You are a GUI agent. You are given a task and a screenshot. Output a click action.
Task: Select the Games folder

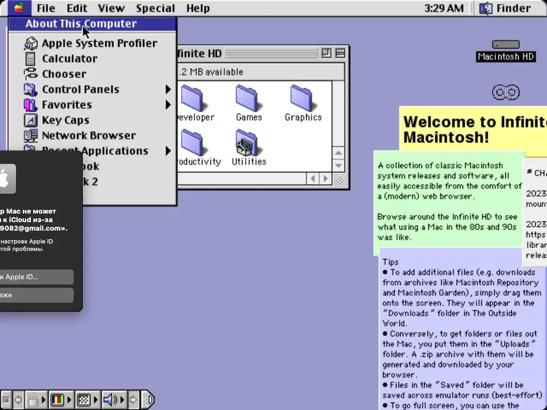[248, 103]
